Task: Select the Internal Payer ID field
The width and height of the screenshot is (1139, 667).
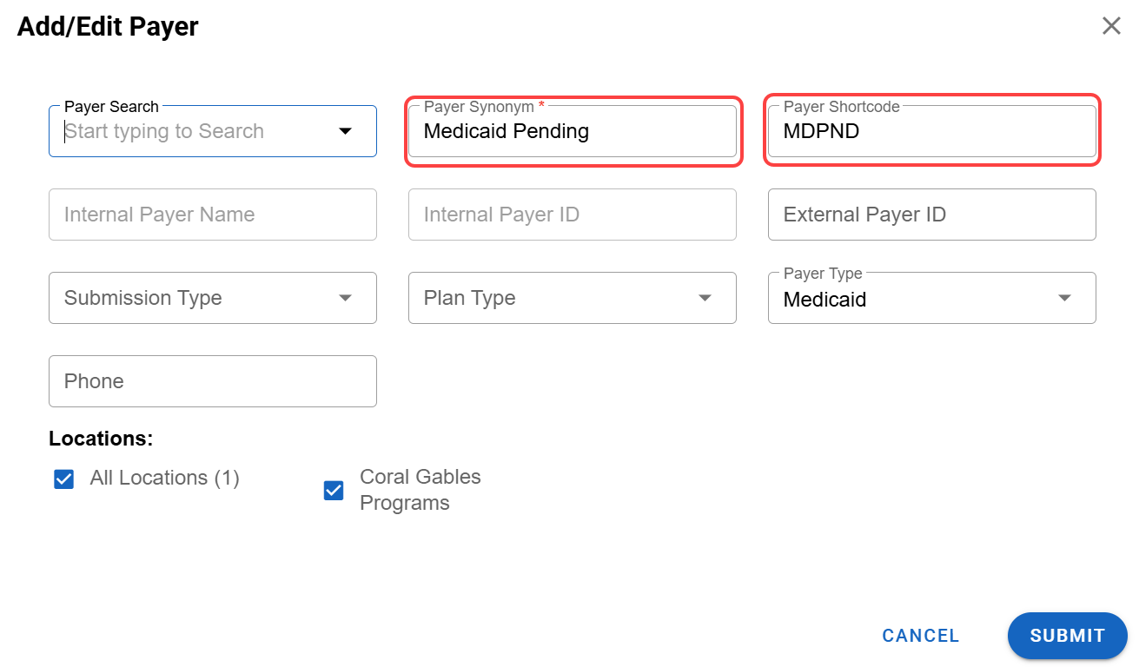Action: click(x=573, y=215)
